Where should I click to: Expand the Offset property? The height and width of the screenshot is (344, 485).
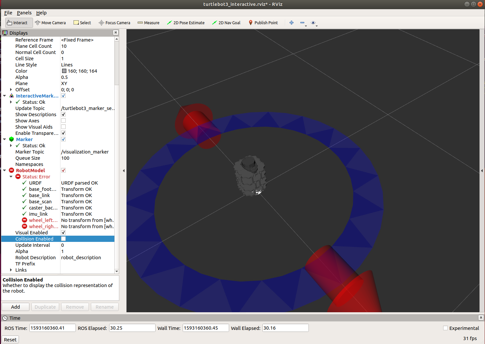[10, 89]
